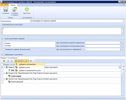The height and width of the screenshot is (100, 126).
Task: Collapse the Второй этап tree node
Action: [4, 73]
